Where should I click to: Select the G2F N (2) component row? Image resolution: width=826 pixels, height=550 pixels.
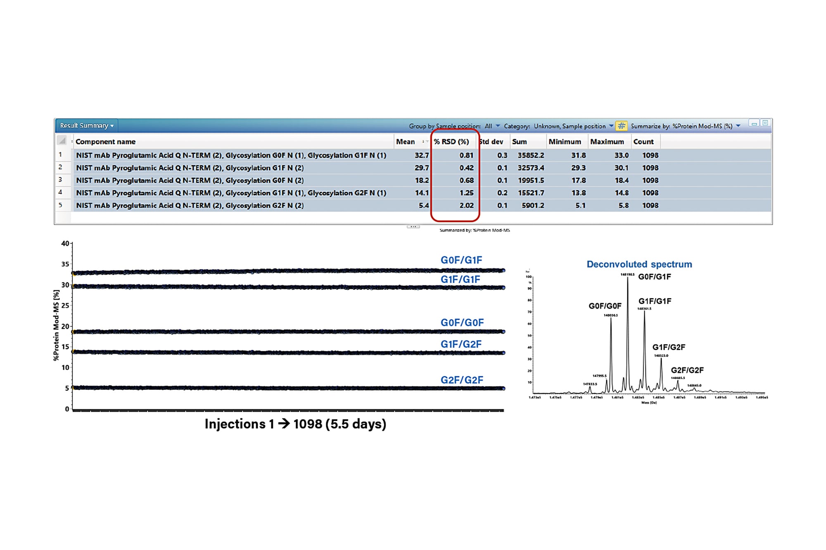tap(231, 205)
